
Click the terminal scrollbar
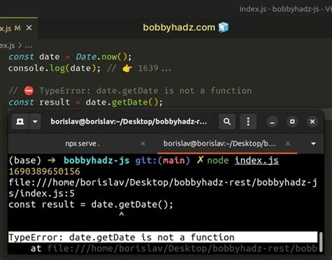tap(321, 242)
